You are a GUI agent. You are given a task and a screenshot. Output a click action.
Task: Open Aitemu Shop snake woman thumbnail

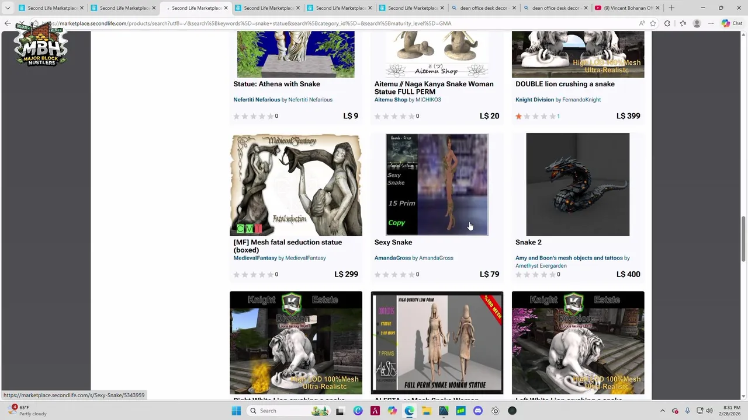click(x=437, y=54)
